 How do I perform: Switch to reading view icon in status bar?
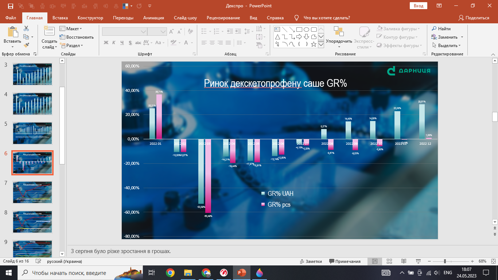(404, 261)
